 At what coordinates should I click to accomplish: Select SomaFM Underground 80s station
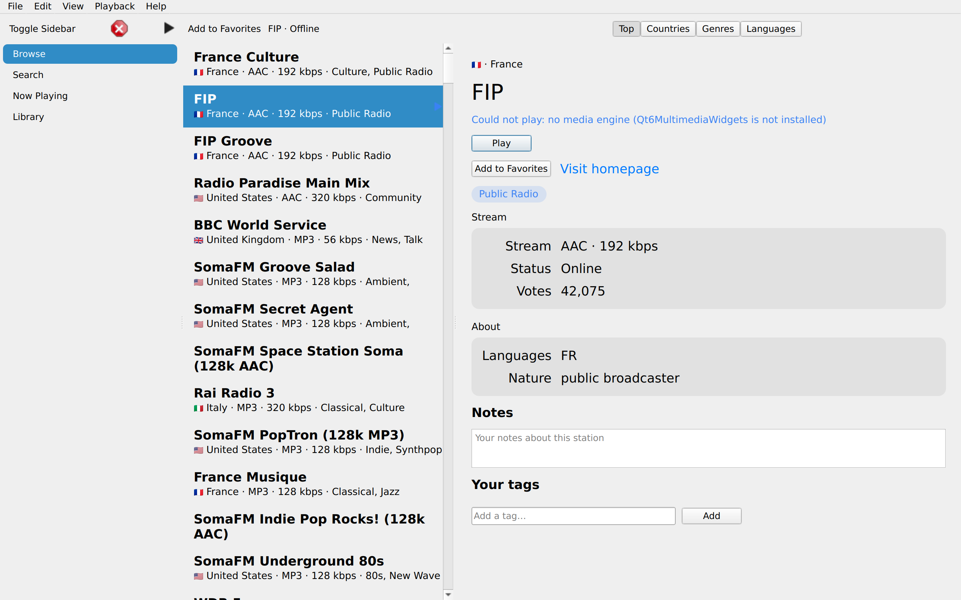pyautogui.click(x=313, y=569)
